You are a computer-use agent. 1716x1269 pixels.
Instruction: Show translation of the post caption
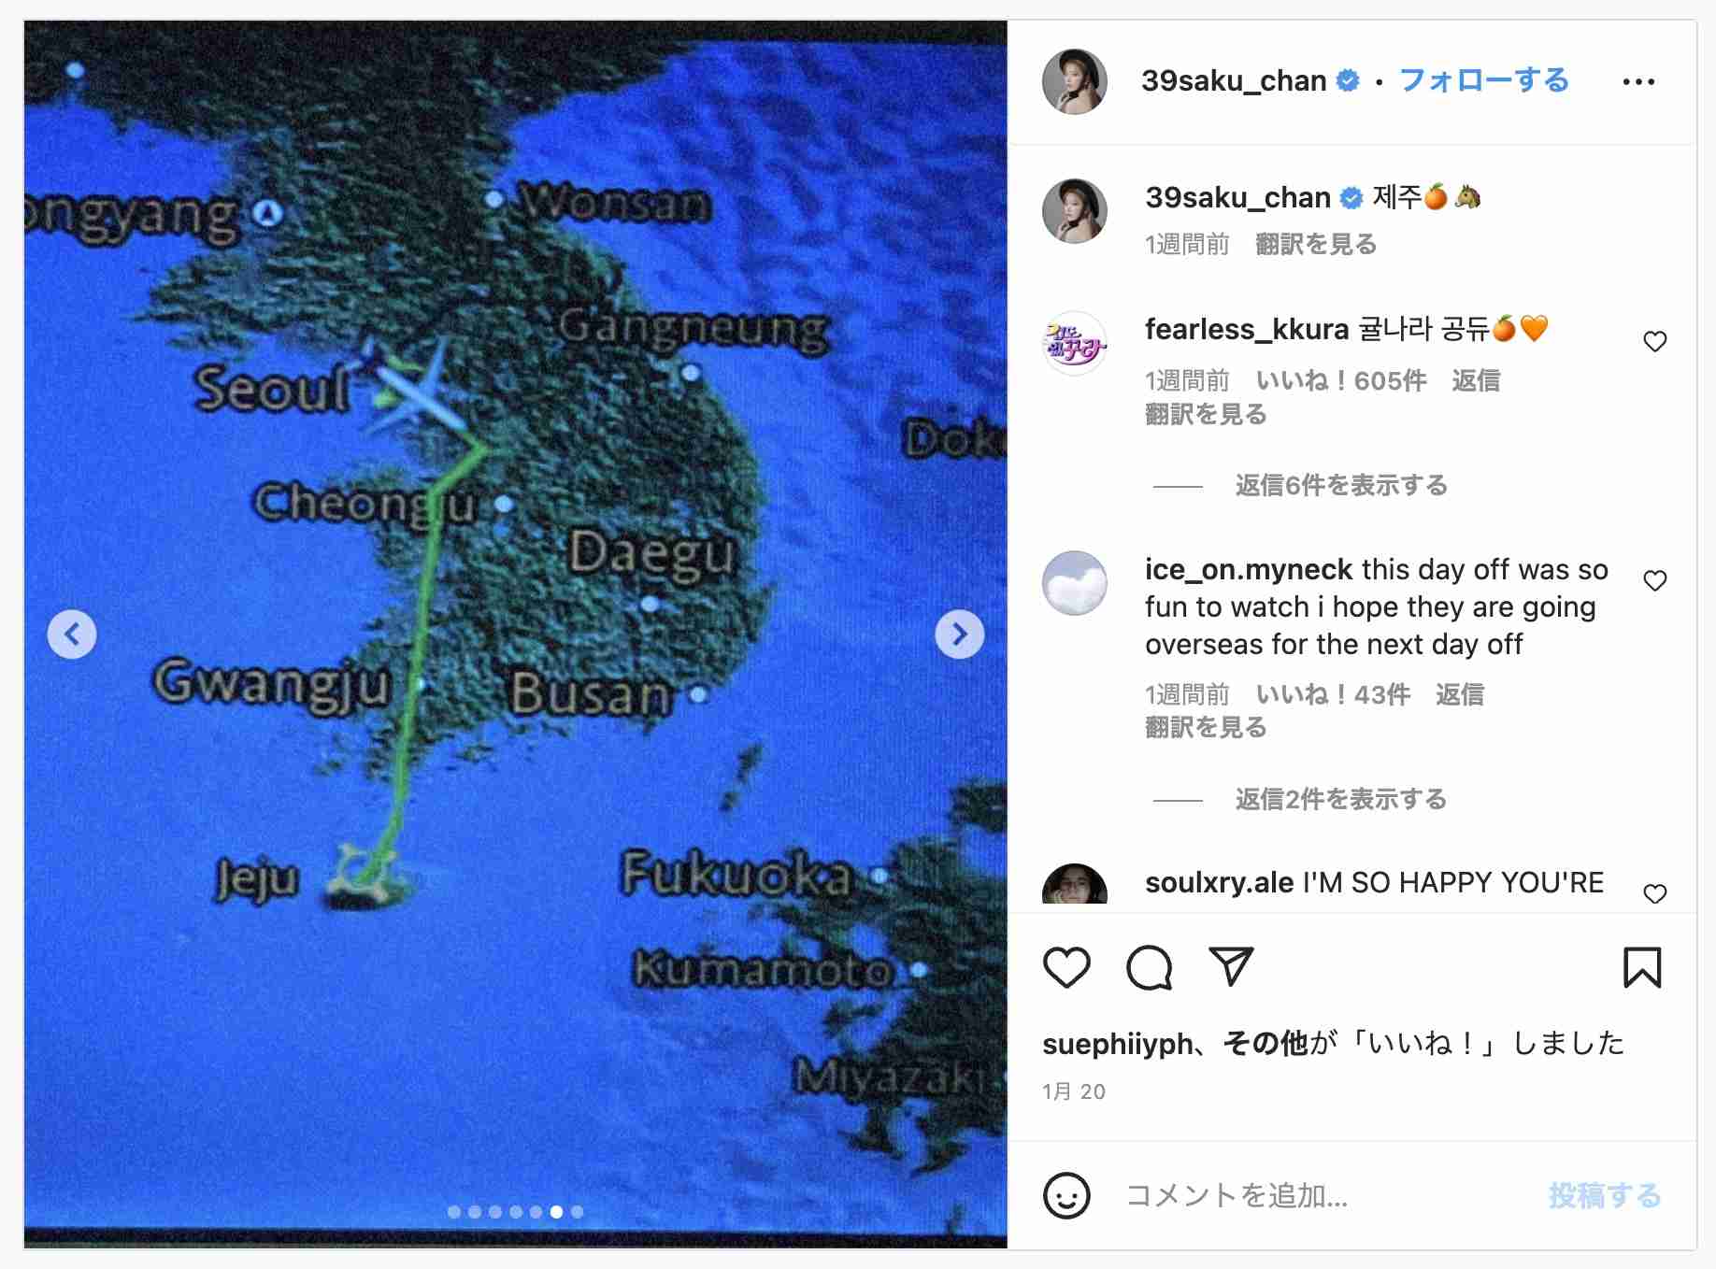1316,245
